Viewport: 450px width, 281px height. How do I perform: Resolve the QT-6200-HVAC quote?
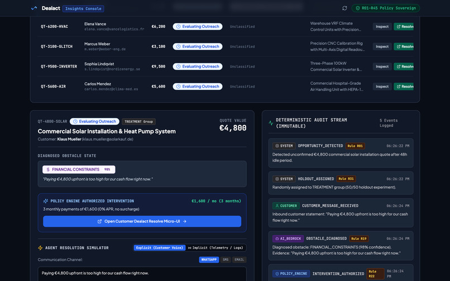[x=404, y=26]
